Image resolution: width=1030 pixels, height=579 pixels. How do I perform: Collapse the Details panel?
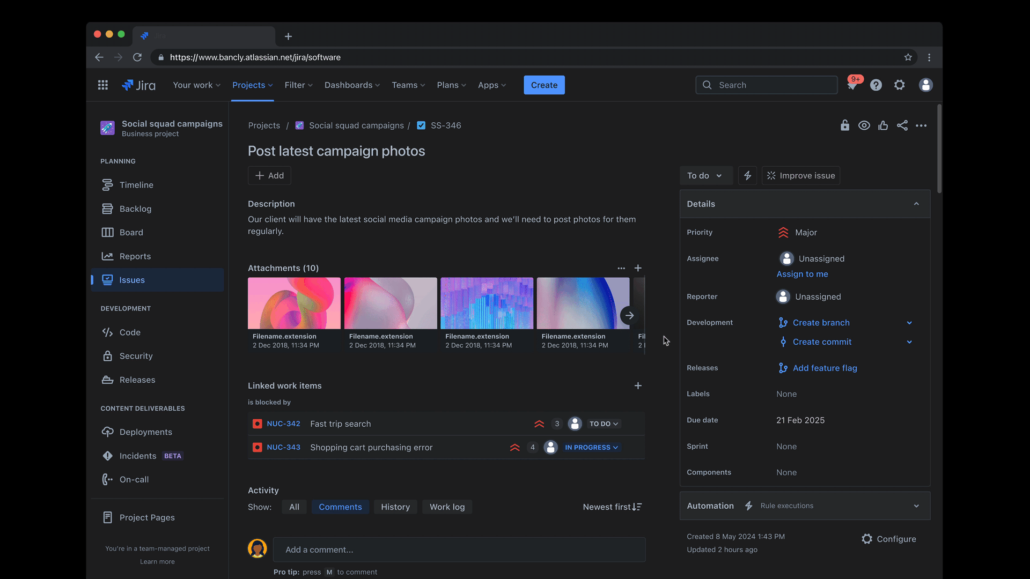[x=916, y=204]
